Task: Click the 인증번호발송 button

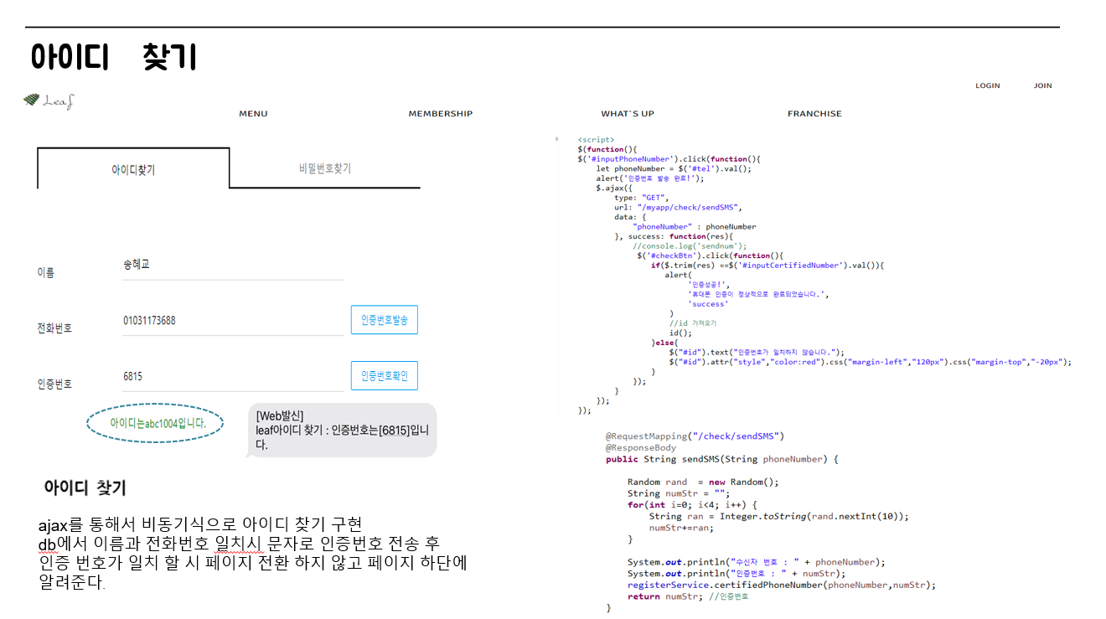Action: click(384, 320)
